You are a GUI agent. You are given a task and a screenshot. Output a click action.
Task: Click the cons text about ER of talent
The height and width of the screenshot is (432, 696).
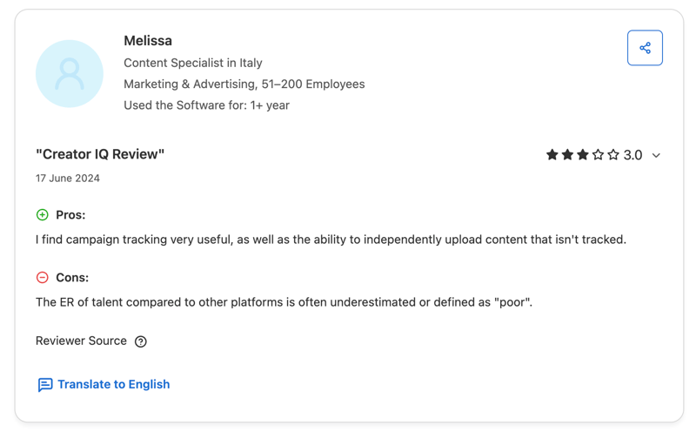[284, 302]
